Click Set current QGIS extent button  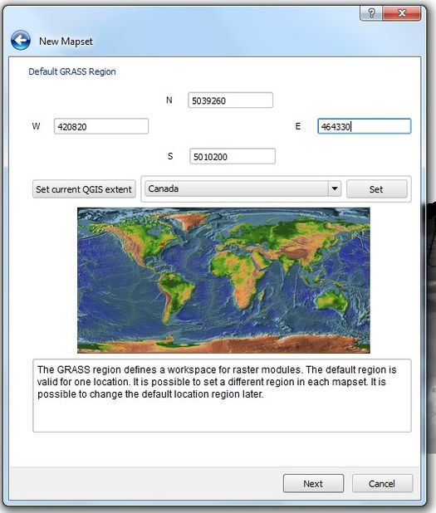(x=84, y=189)
